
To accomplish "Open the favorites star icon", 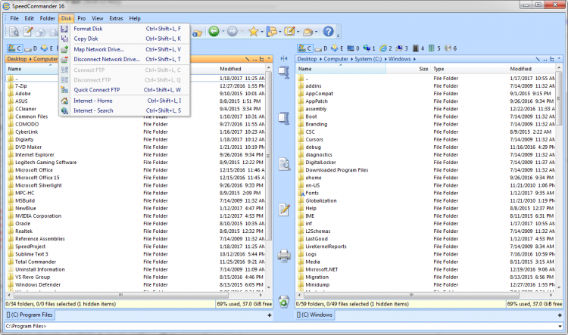I will [253, 32].
